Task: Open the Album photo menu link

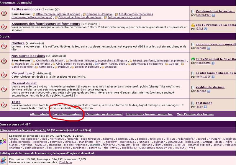Action: coord(39,114)
